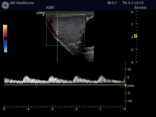The height and width of the screenshot is (117, 156).
Task: Click the velocity scale value -5
Action: [129, 93]
